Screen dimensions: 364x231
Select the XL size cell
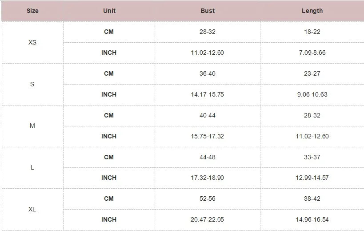[x=32, y=209]
